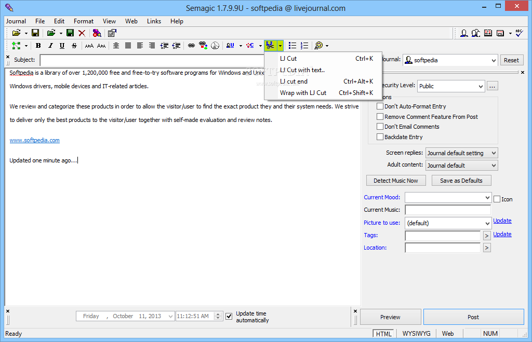Open the Journal menu
Screen dimensions: 532x342
click(x=16, y=21)
